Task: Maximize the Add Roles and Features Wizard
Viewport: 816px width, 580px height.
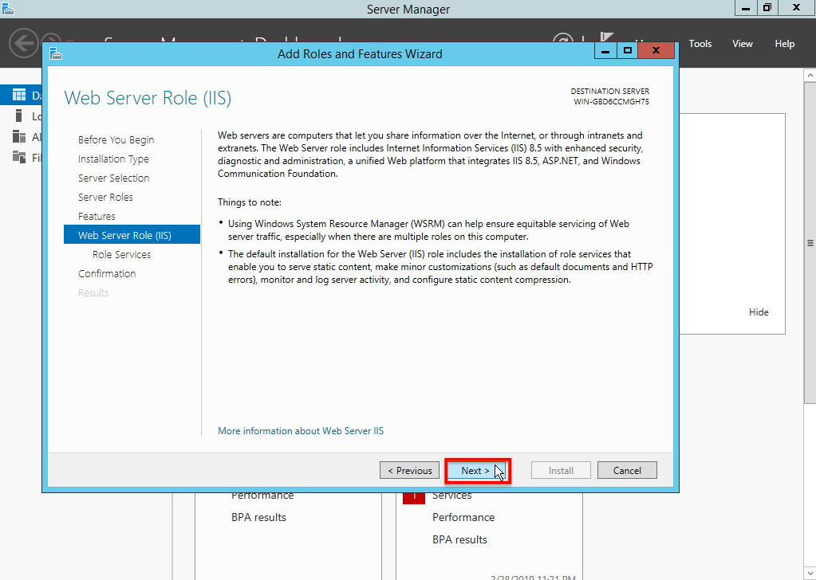Action: [628, 50]
